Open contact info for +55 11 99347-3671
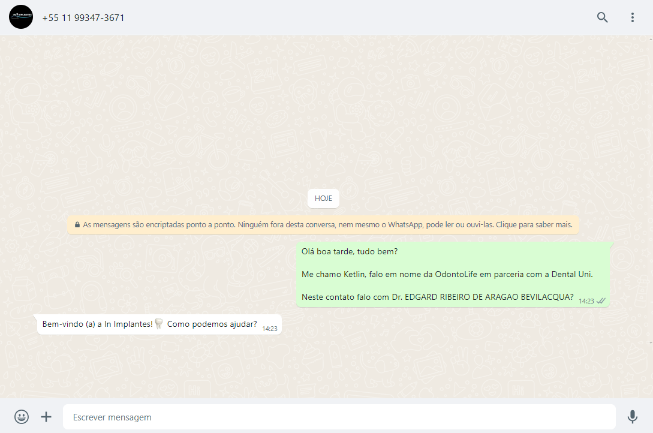Screen dimensions: 653x433 83,18
